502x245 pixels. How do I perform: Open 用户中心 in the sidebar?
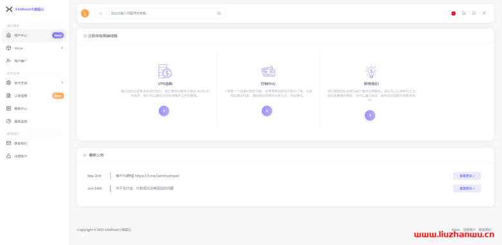(35, 35)
